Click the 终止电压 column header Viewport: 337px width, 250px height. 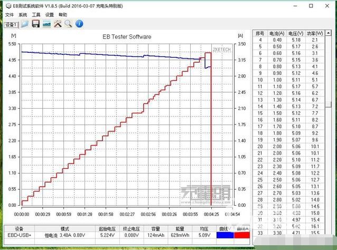coord(132,229)
